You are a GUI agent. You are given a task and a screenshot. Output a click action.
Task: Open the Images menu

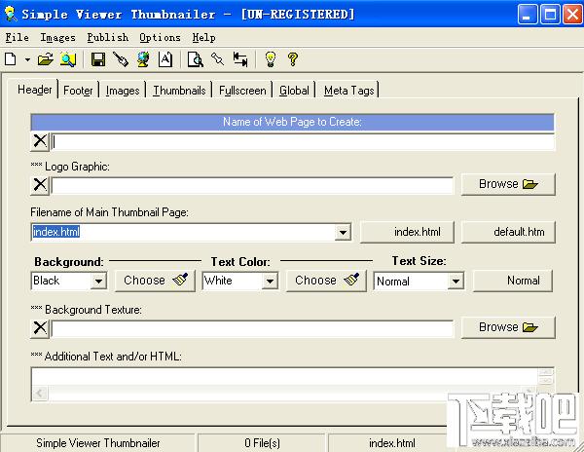point(57,38)
